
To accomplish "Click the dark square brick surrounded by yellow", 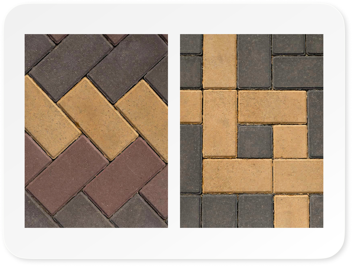I will click(255, 142).
